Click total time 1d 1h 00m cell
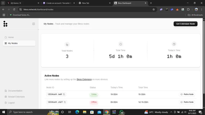This screenshot has height=115, width=205. [143, 102]
